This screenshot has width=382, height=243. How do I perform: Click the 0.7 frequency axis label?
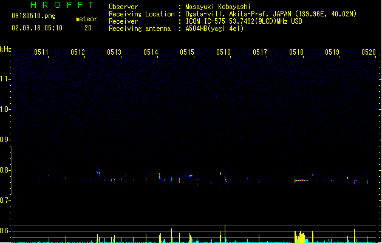click(5, 200)
